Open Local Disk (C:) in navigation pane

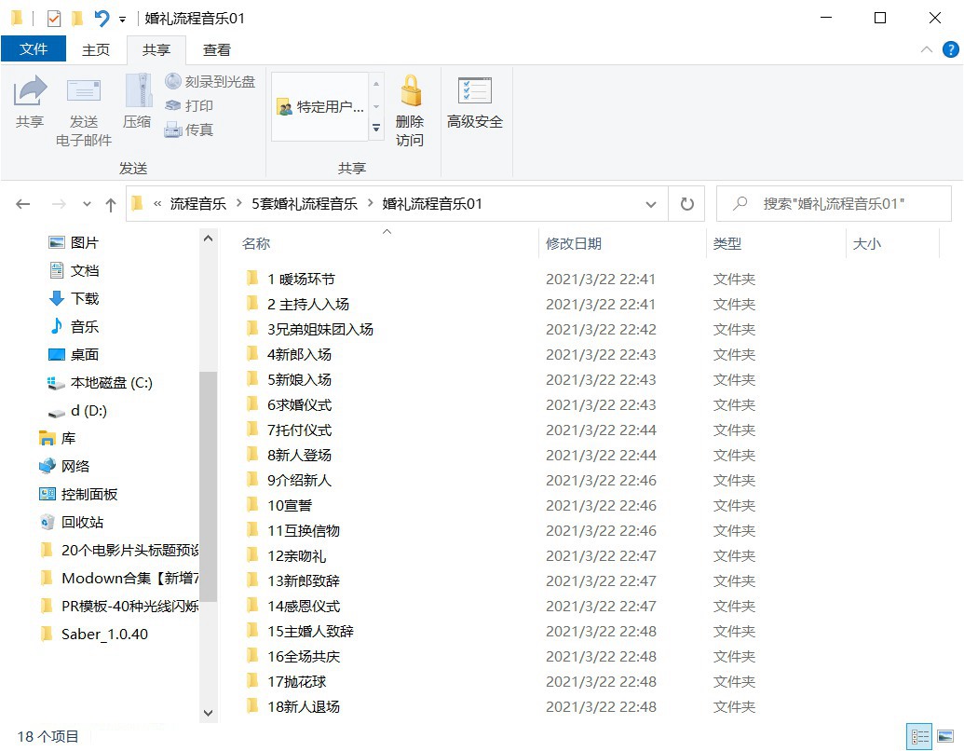[x=100, y=383]
